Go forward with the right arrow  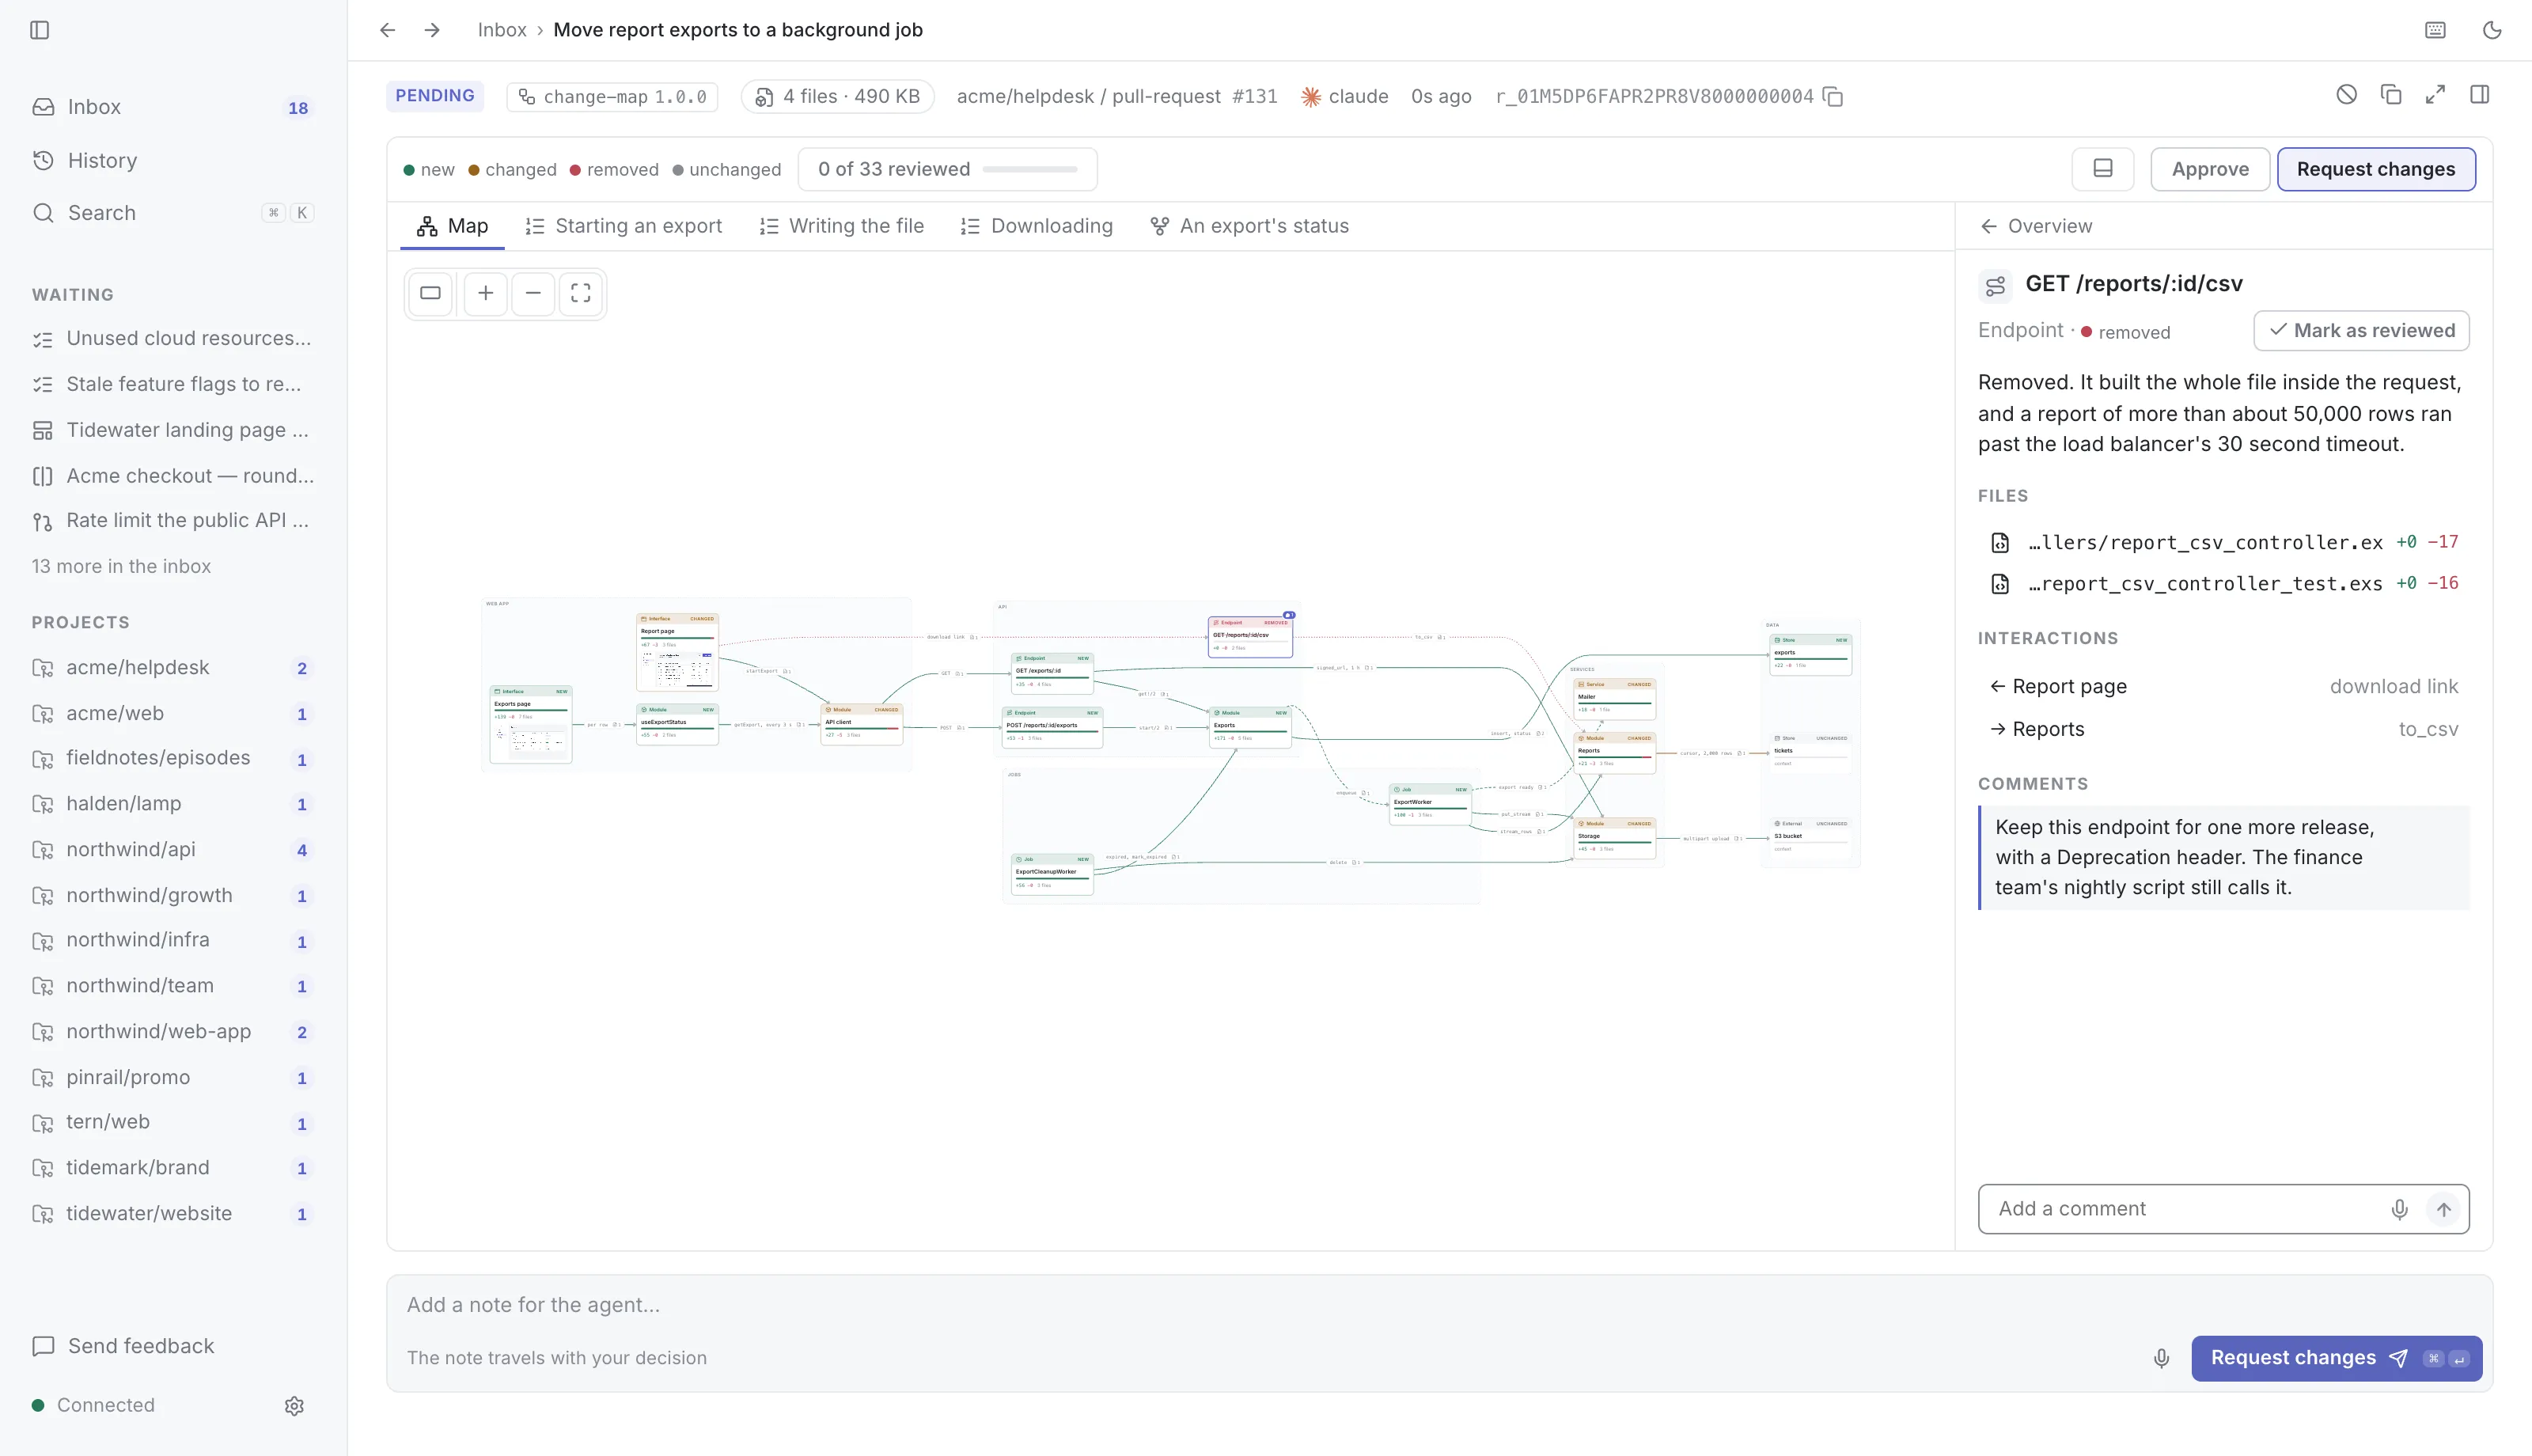point(432,30)
